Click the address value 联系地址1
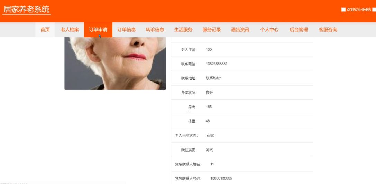The width and height of the screenshot is (376, 184). tap(214, 78)
